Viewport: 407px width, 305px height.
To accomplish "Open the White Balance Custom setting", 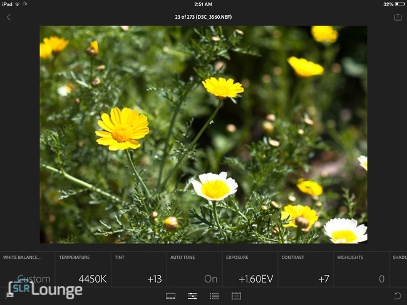I will [28, 269].
